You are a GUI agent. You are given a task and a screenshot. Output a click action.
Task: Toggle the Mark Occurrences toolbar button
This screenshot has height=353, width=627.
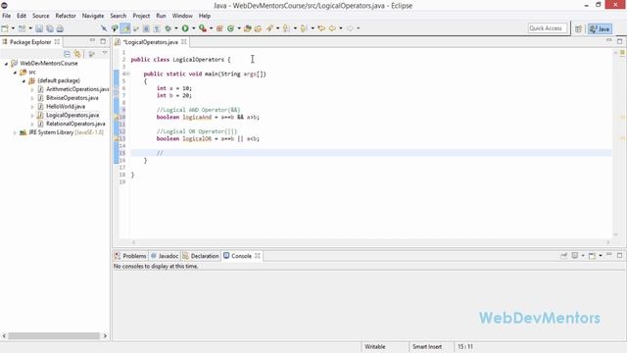pos(125,28)
